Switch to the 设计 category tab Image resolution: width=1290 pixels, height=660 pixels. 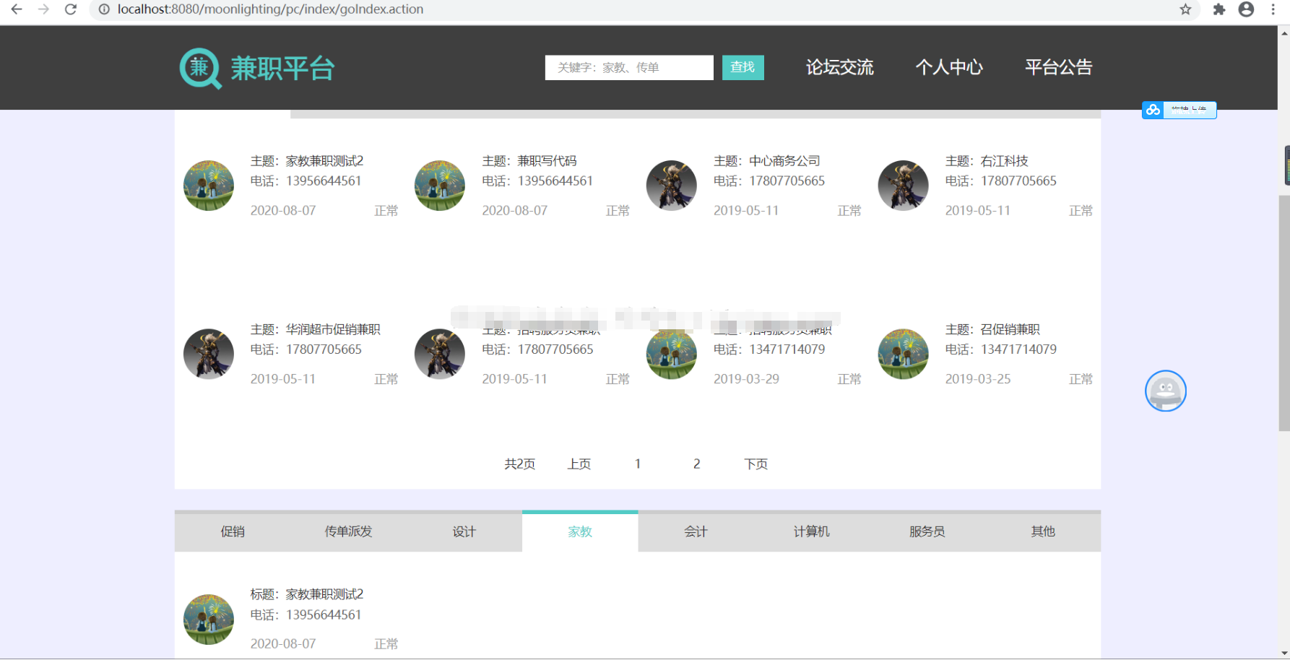point(464,531)
